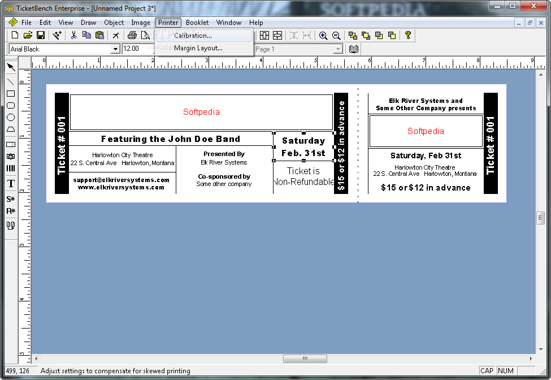Screen dimensions: 551x380
Task: Open the Edit menu
Action: [x=45, y=23]
